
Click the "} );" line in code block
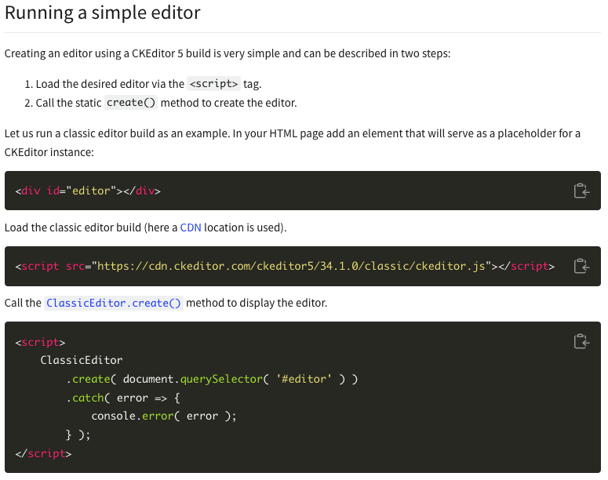pyautogui.click(x=78, y=435)
